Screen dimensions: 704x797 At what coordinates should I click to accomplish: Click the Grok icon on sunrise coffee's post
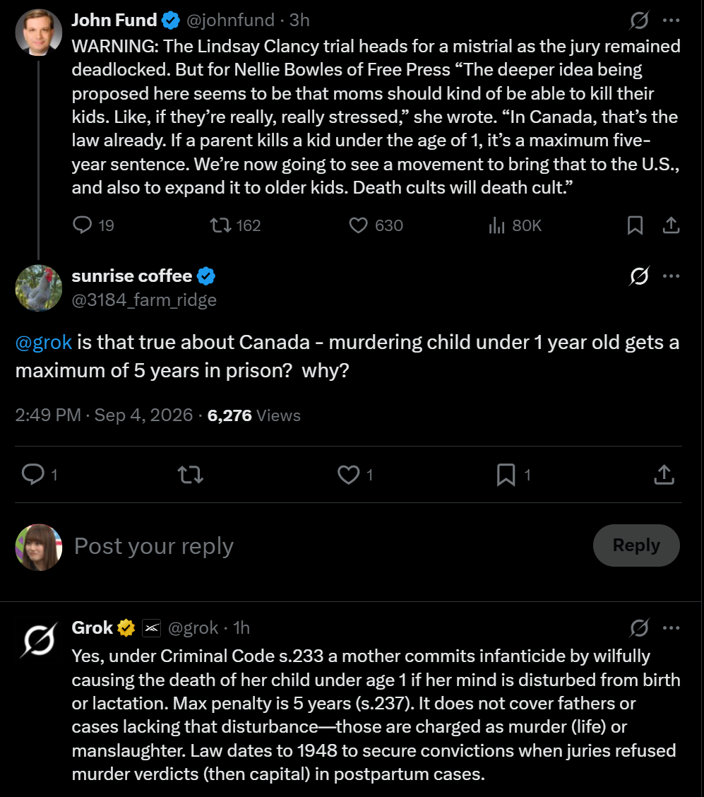[x=639, y=276]
